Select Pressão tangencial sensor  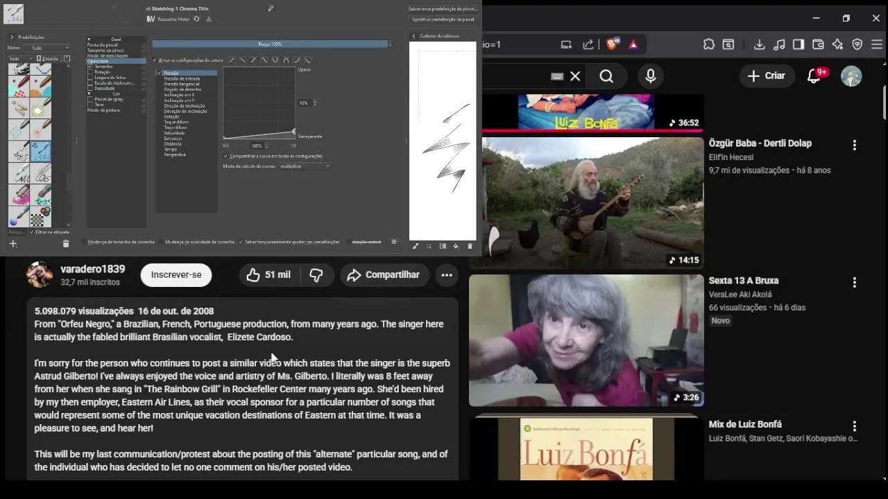[182, 84]
